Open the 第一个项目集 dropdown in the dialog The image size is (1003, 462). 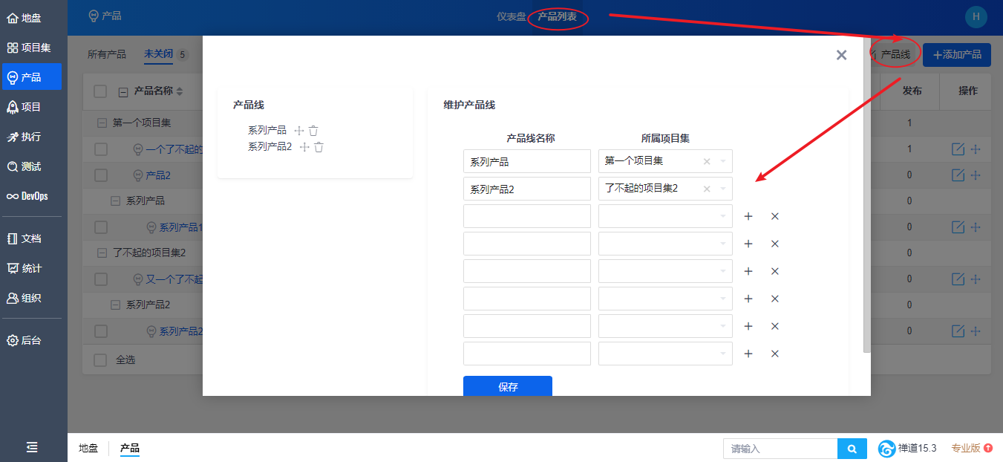(665, 161)
